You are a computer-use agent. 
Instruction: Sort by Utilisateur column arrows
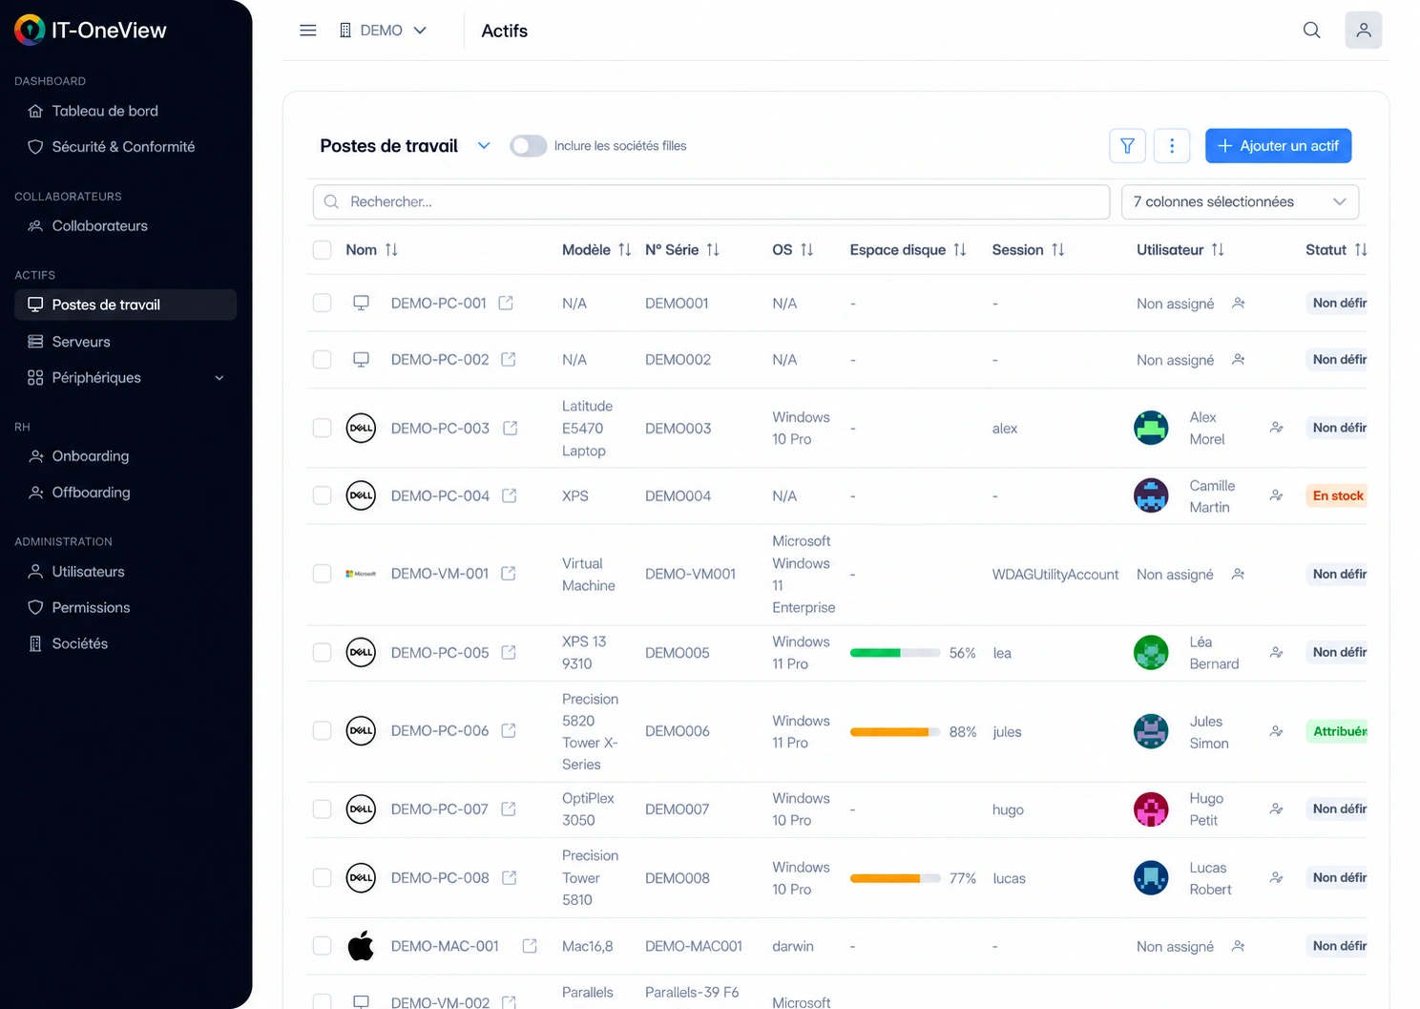pyautogui.click(x=1217, y=249)
